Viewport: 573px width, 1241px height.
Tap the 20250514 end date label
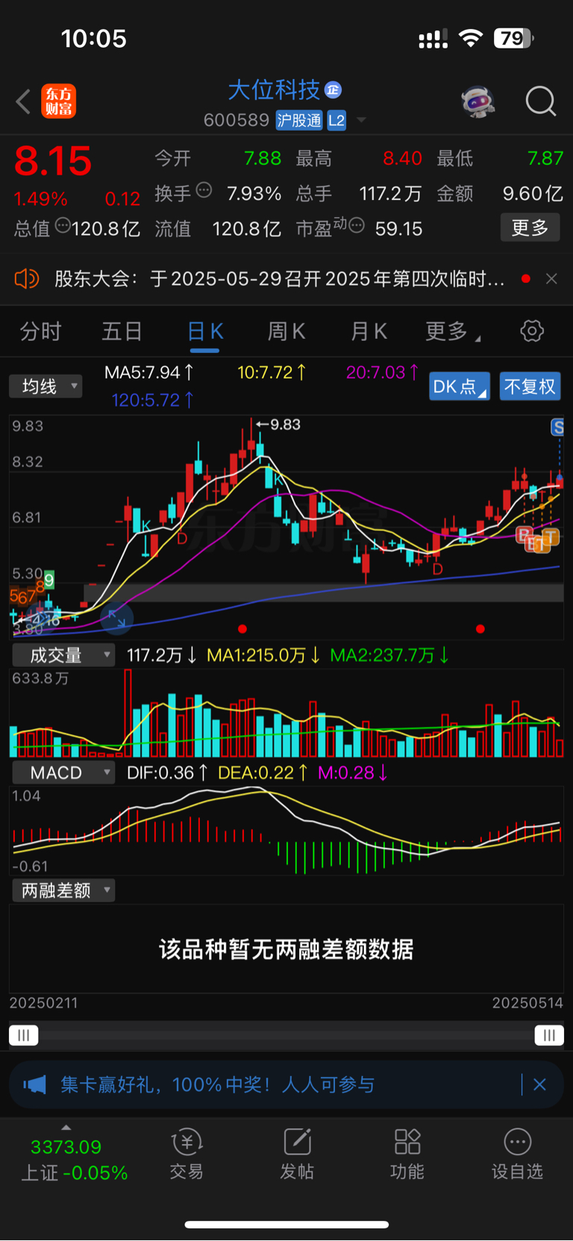click(x=527, y=1003)
